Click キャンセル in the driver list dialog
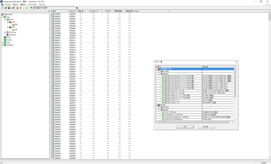The width and height of the screenshot is (271, 164). tap(206, 127)
